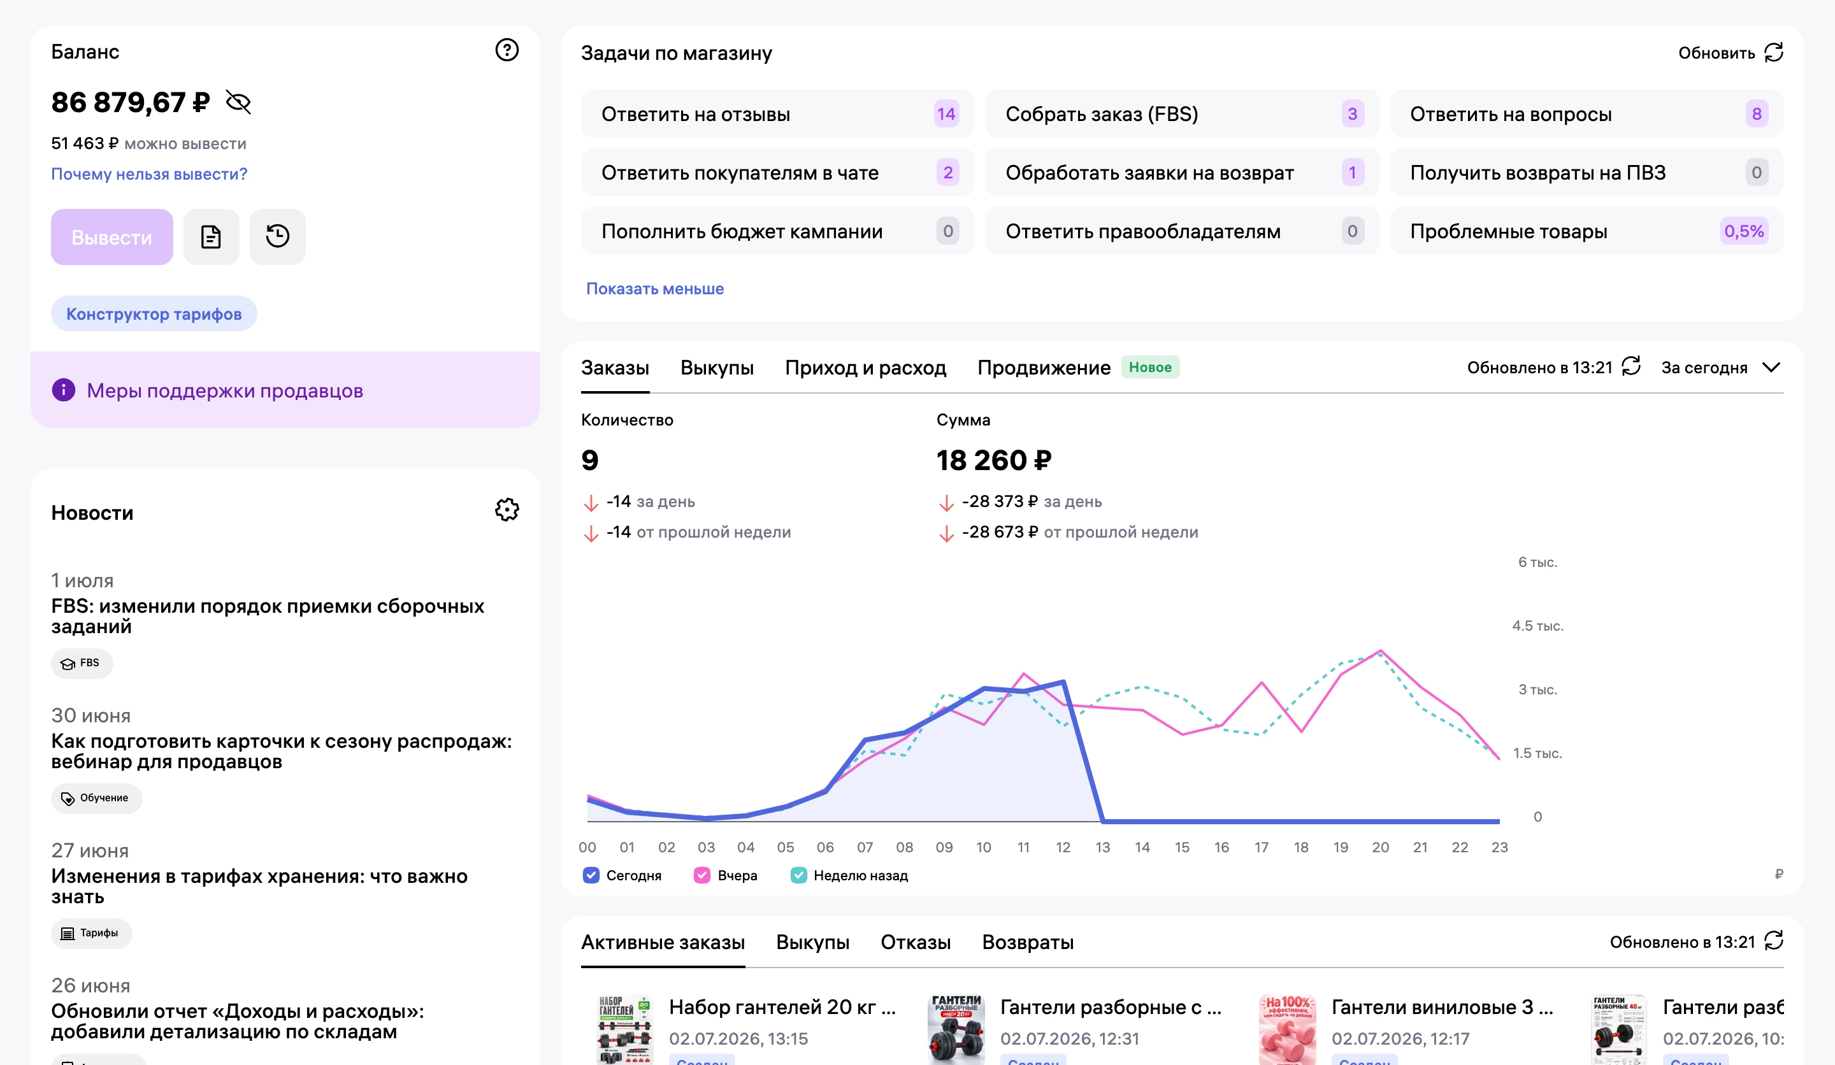Open Меры поддержки продавцов link
Viewport: 1835px width, 1065px height.
pos(225,390)
